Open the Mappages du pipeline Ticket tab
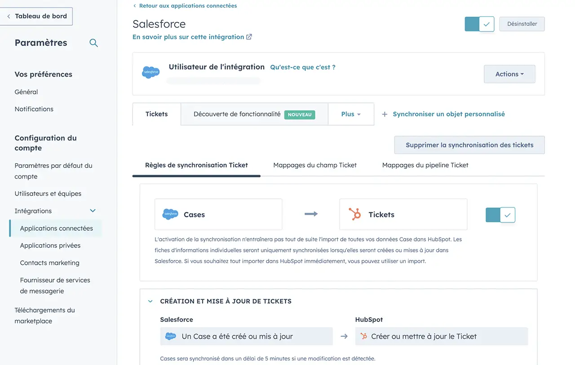Image resolution: width=575 pixels, height=365 pixels. tap(425, 165)
